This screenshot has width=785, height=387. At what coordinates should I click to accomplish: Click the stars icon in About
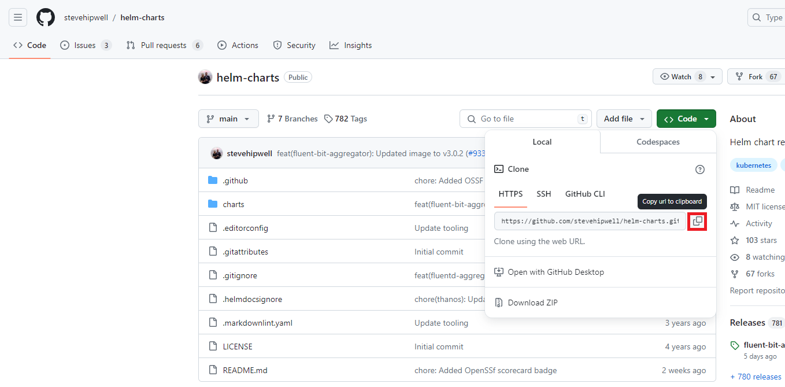[x=735, y=240]
